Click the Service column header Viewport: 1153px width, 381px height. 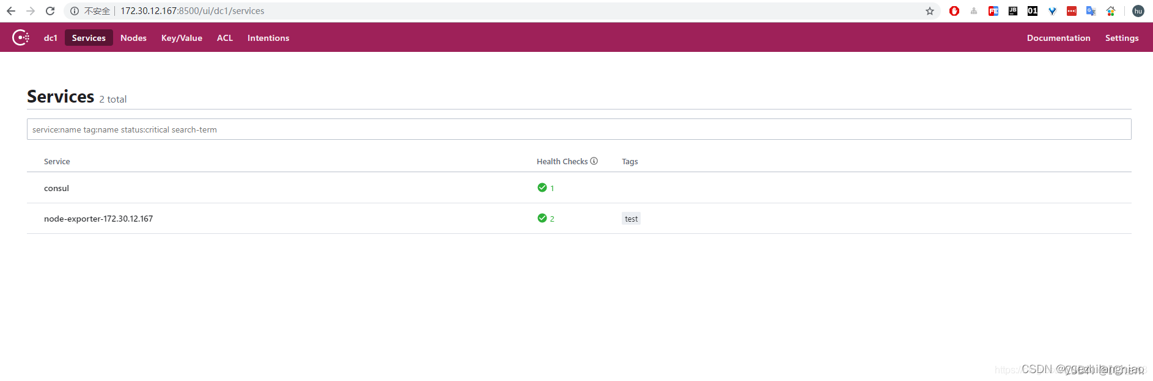pyautogui.click(x=57, y=161)
